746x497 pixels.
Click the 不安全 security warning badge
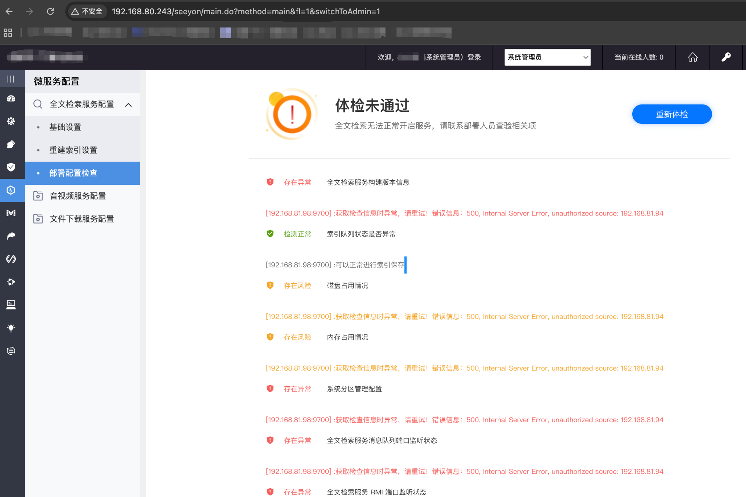(x=87, y=11)
